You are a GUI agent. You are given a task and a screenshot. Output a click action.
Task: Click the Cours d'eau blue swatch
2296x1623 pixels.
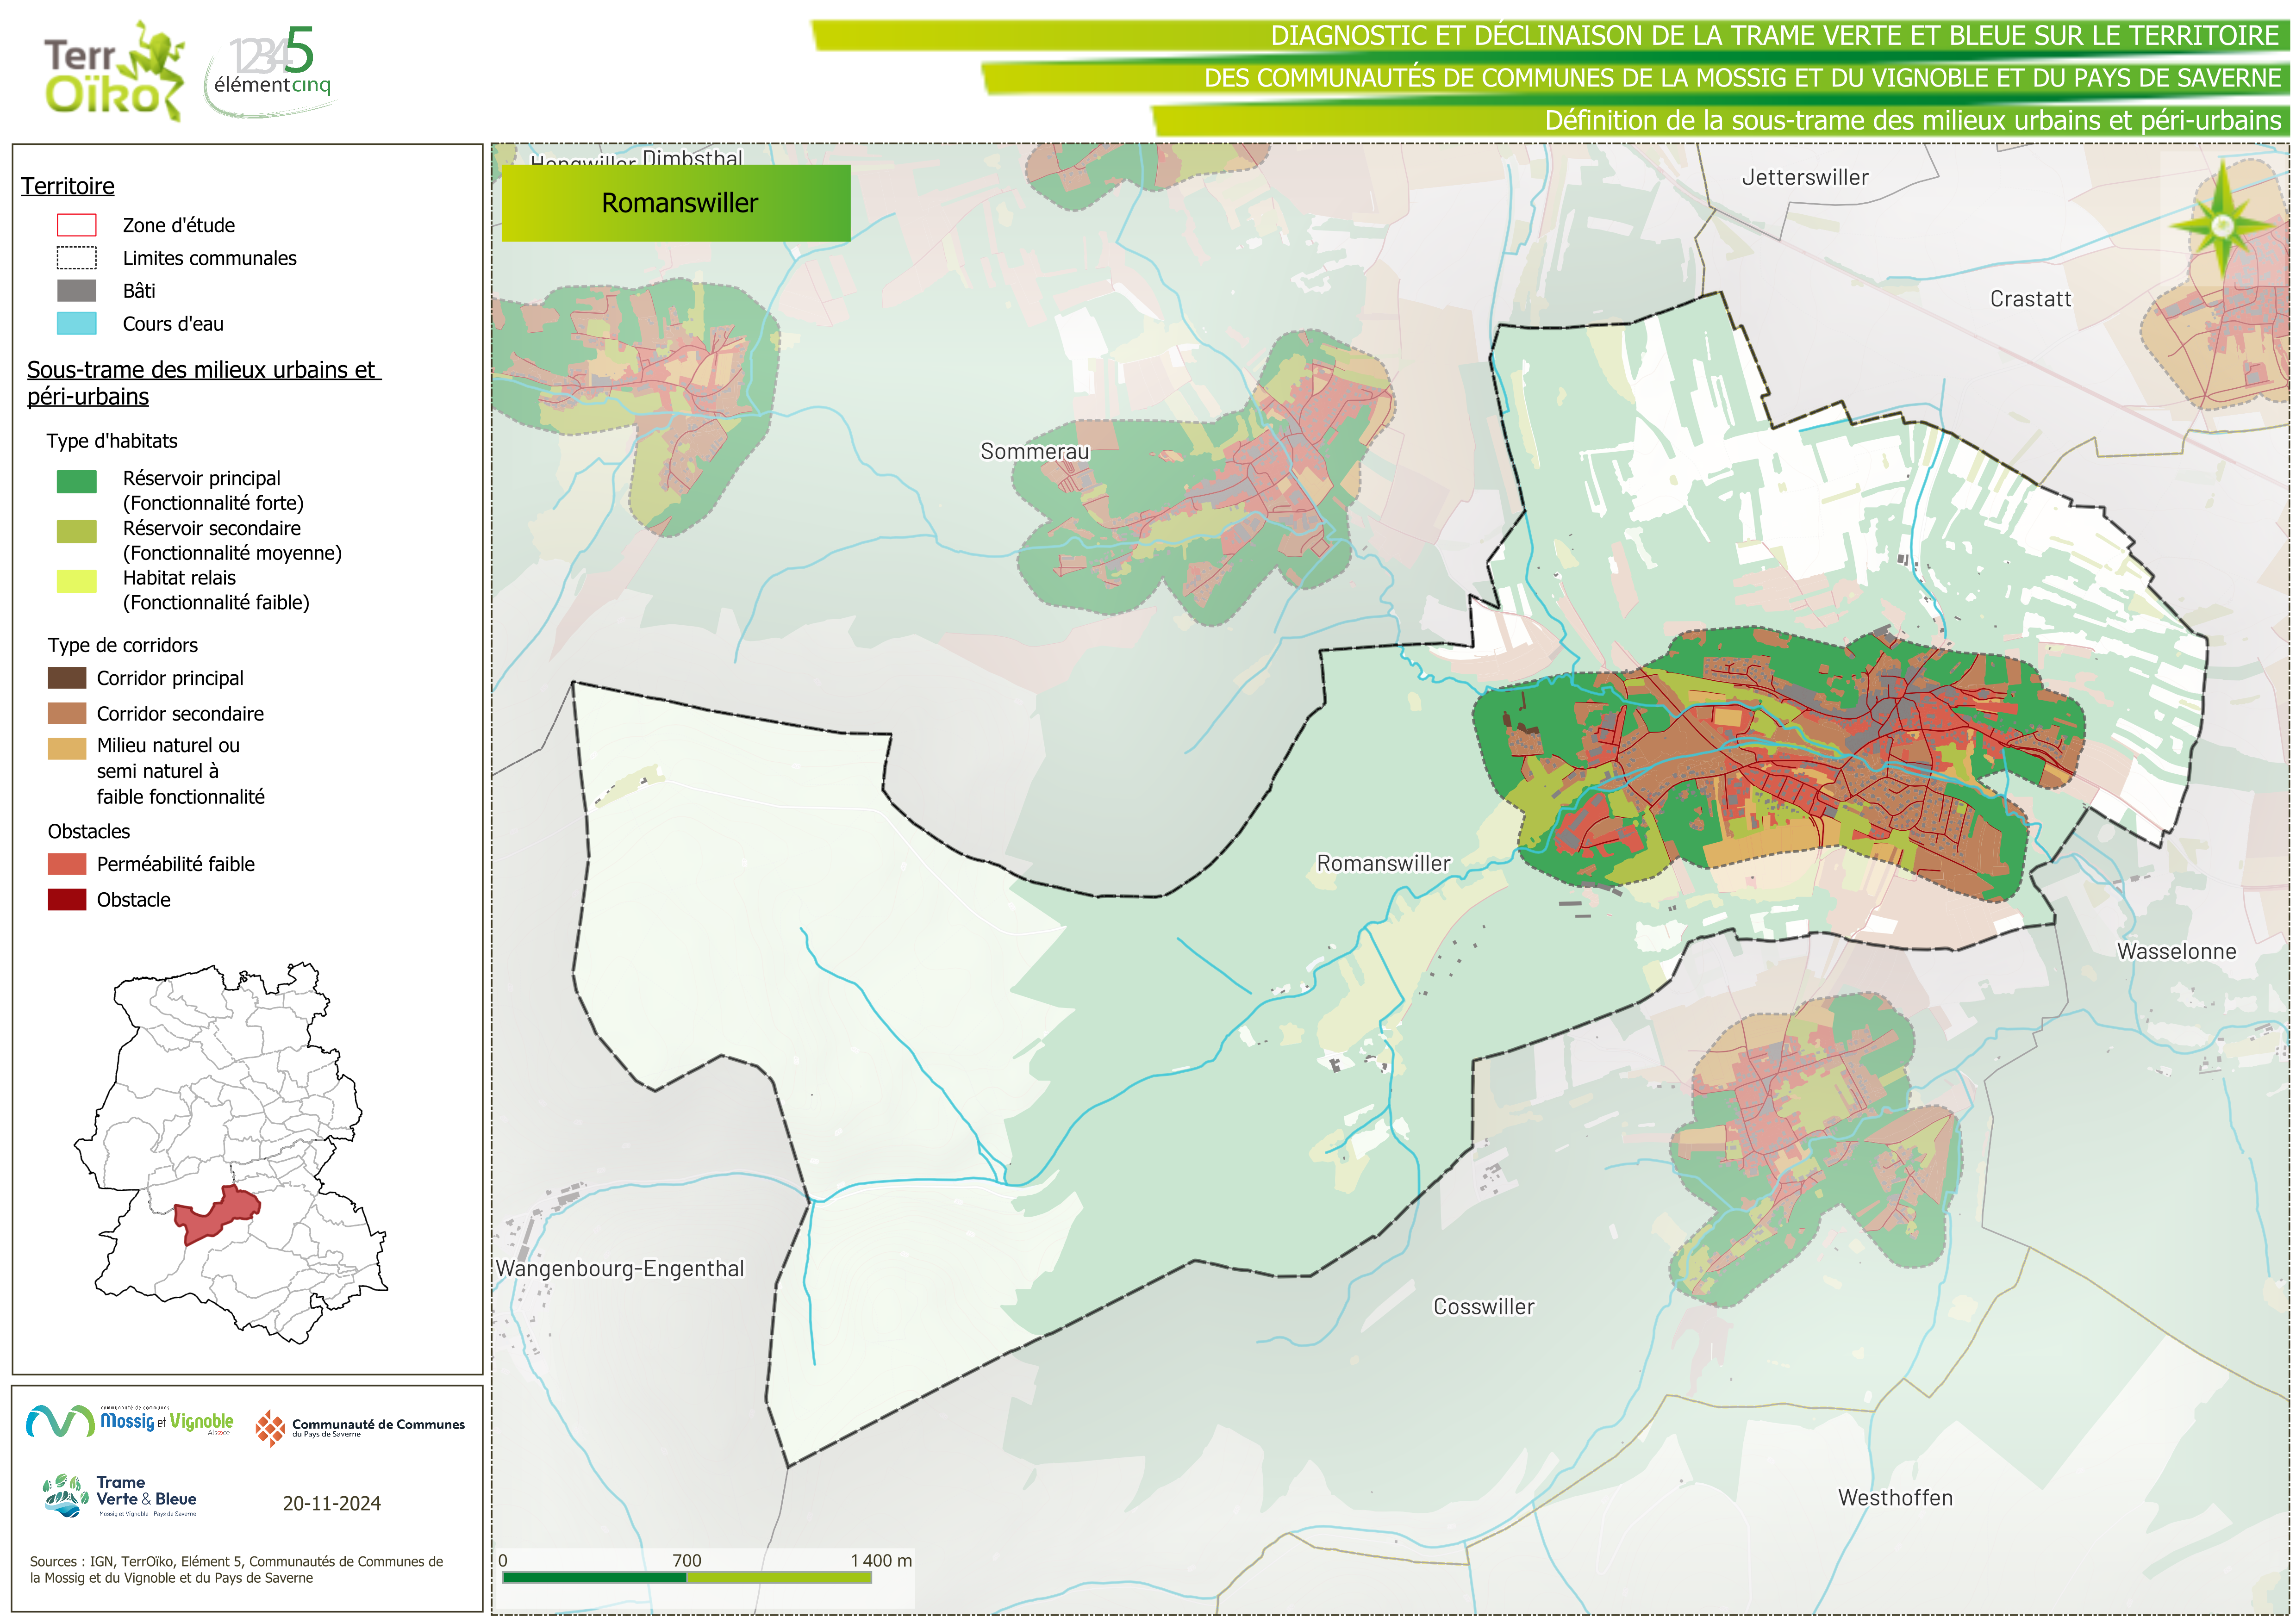click(76, 324)
